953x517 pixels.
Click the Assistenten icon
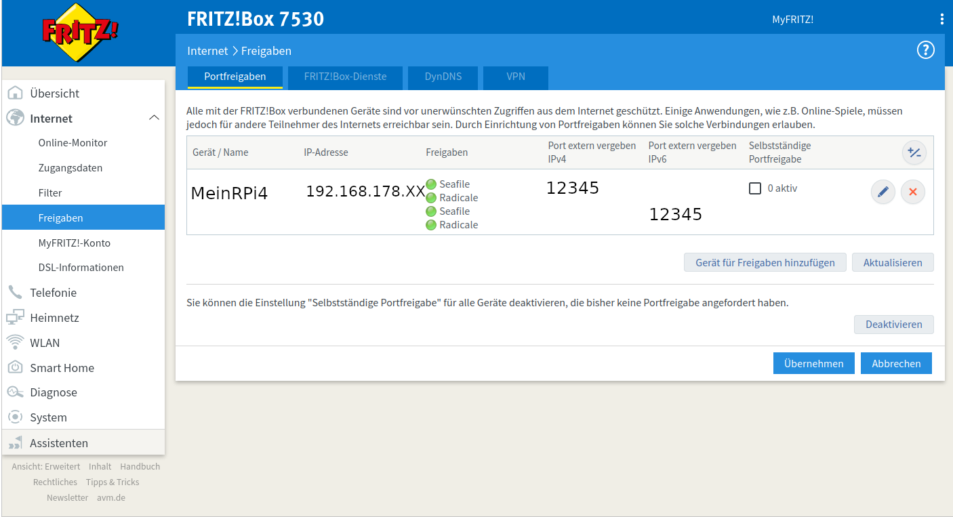[x=15, y=442]
